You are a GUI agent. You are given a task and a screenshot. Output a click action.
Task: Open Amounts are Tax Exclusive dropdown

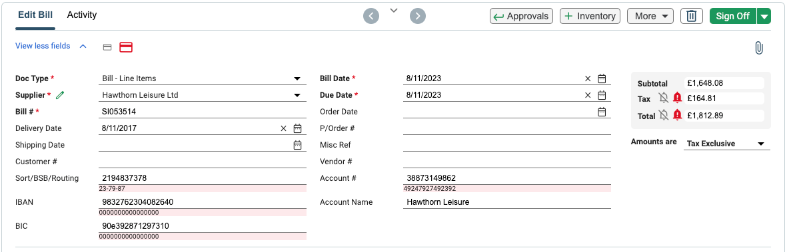727,144
